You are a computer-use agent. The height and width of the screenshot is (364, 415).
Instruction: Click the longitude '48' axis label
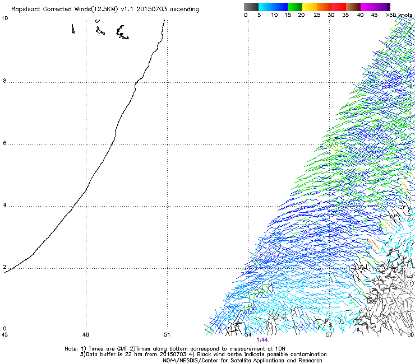pos(86,335)
